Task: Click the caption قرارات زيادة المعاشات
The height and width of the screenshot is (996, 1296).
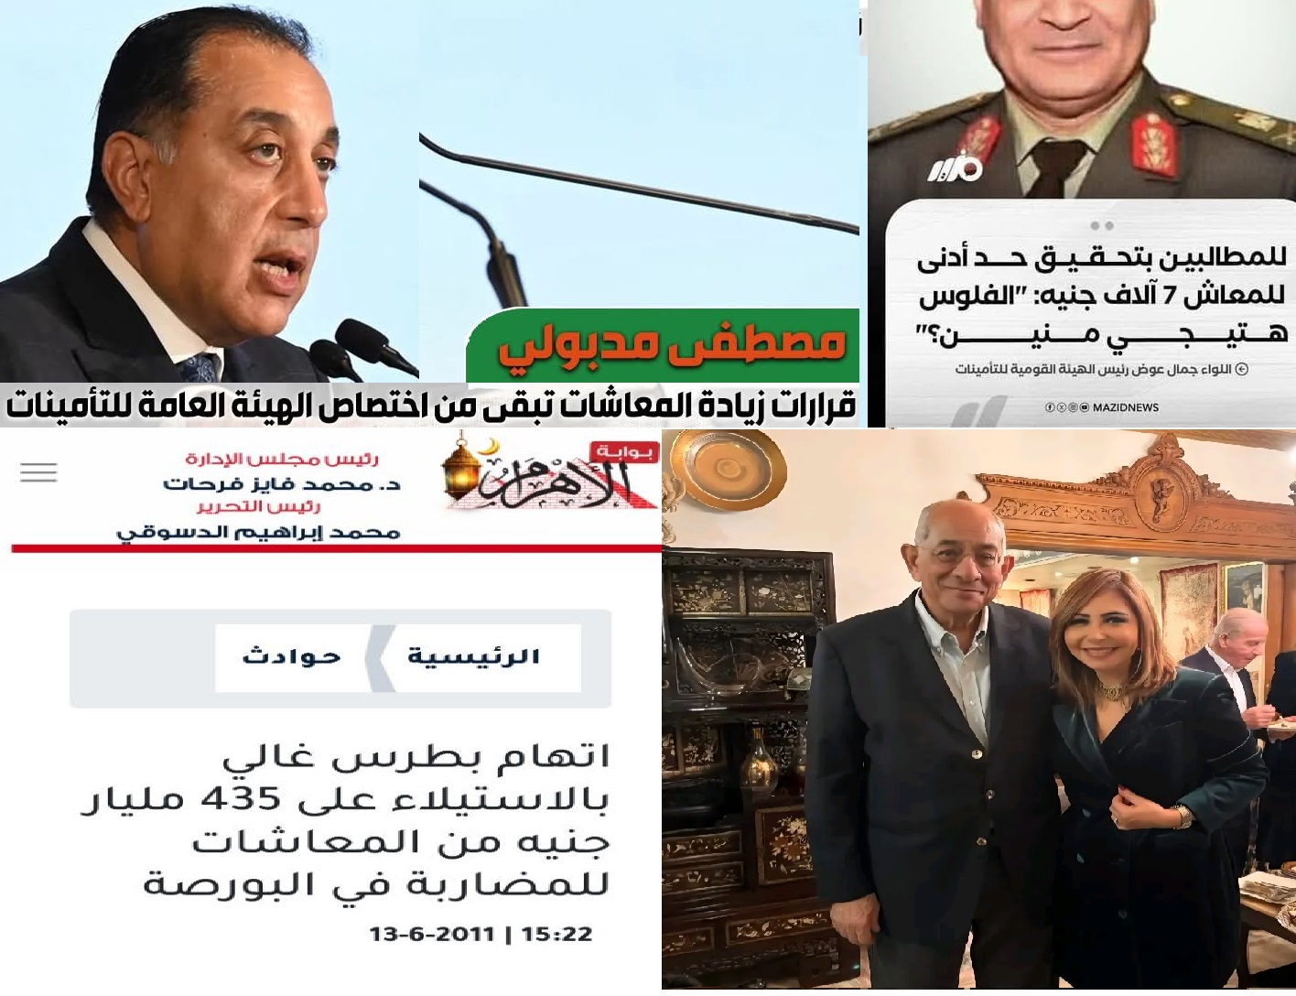Action: (x=430, y=406)
